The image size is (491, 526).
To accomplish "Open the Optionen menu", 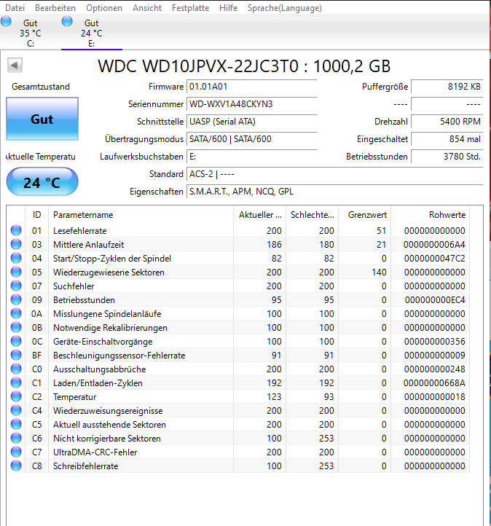I will [x=104, y=8].
